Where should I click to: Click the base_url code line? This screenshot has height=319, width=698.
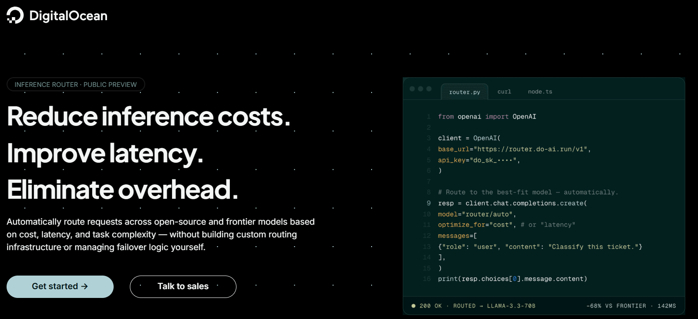[514, 149]
